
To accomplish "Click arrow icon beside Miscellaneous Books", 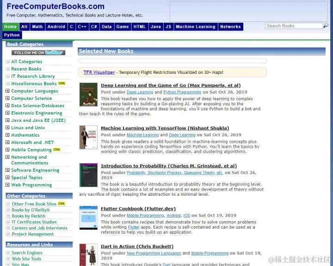I will click(8, 84).
